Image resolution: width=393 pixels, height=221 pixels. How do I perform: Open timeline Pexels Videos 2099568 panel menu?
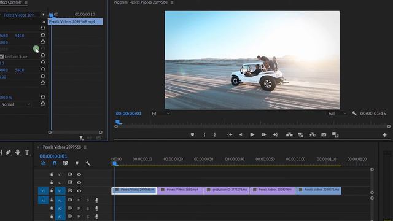(x=85, y=147)
